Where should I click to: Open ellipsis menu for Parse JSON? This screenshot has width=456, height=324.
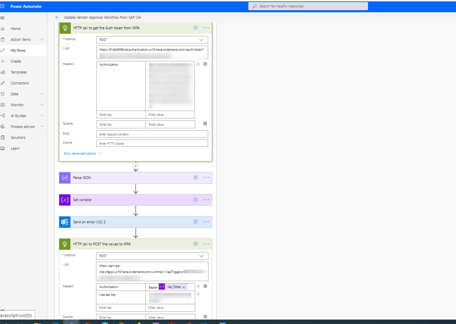point(207,178)
